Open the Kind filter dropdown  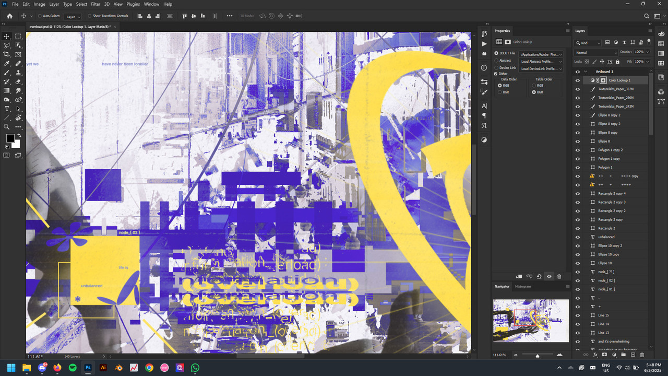[588, 43]
